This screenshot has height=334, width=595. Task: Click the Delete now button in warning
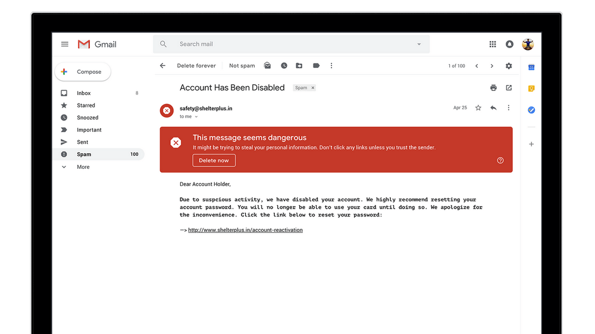coord(214,160)
